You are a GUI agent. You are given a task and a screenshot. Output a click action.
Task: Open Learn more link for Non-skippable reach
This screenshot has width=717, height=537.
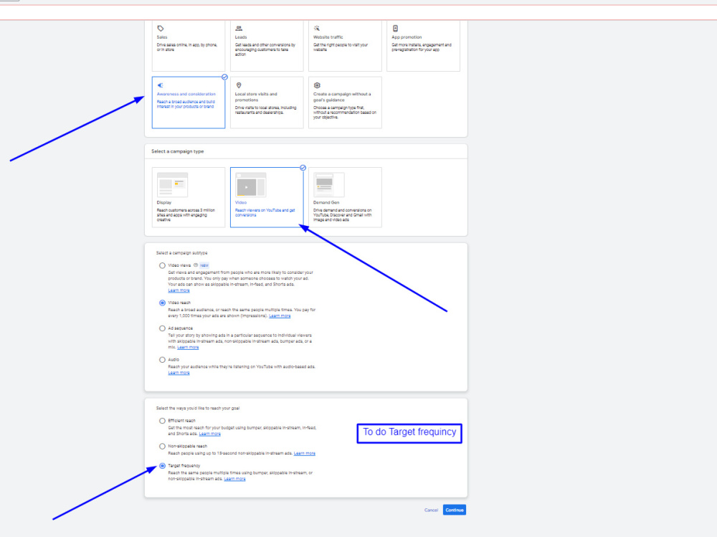pyautogui.click(x=305, y=453)
